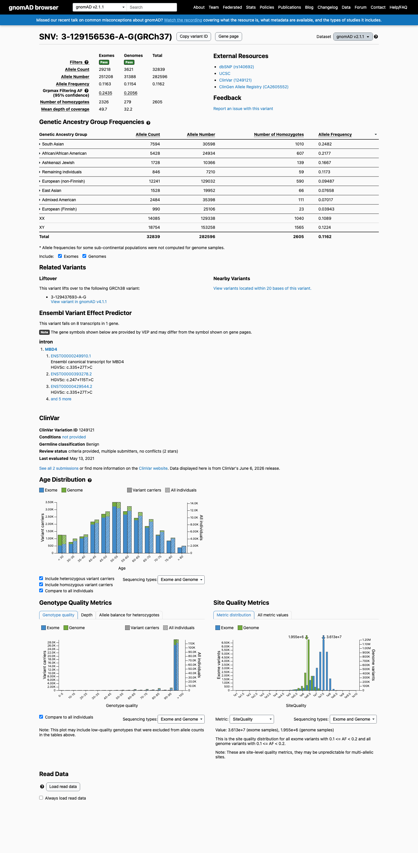Open the Changelog nav link
418x853 pixels.
[327, 7]
